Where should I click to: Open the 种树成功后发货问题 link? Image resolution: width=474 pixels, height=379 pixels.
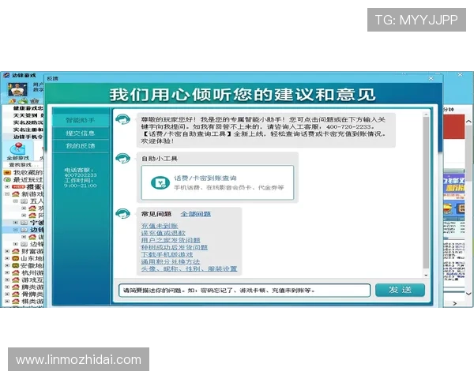(x=174, y=247)
